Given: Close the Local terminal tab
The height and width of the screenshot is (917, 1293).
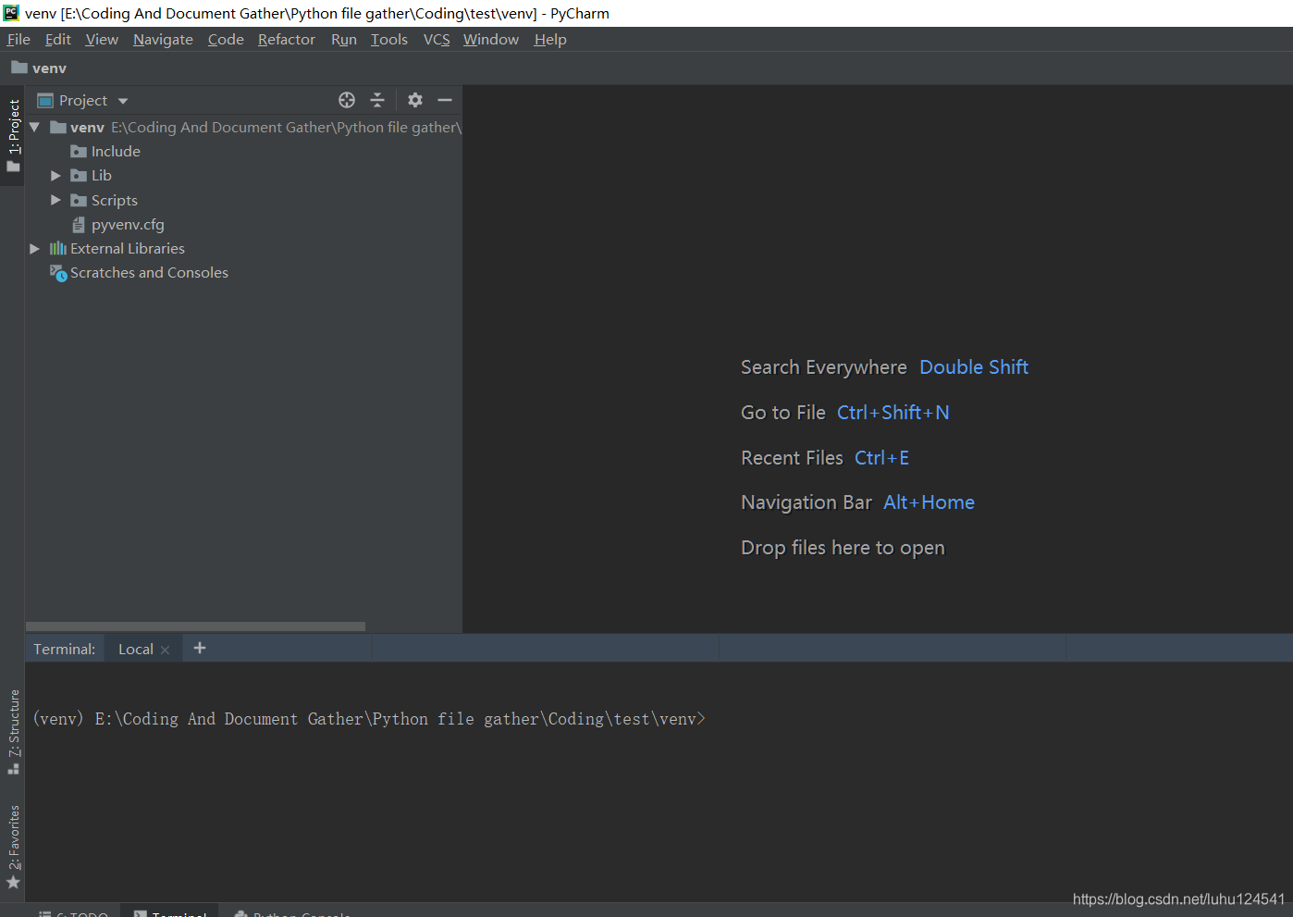Looking at the screenshot, I should tap(165, 650).
